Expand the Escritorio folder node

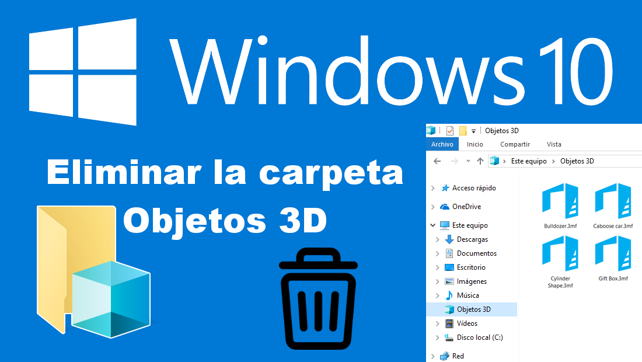438,267
